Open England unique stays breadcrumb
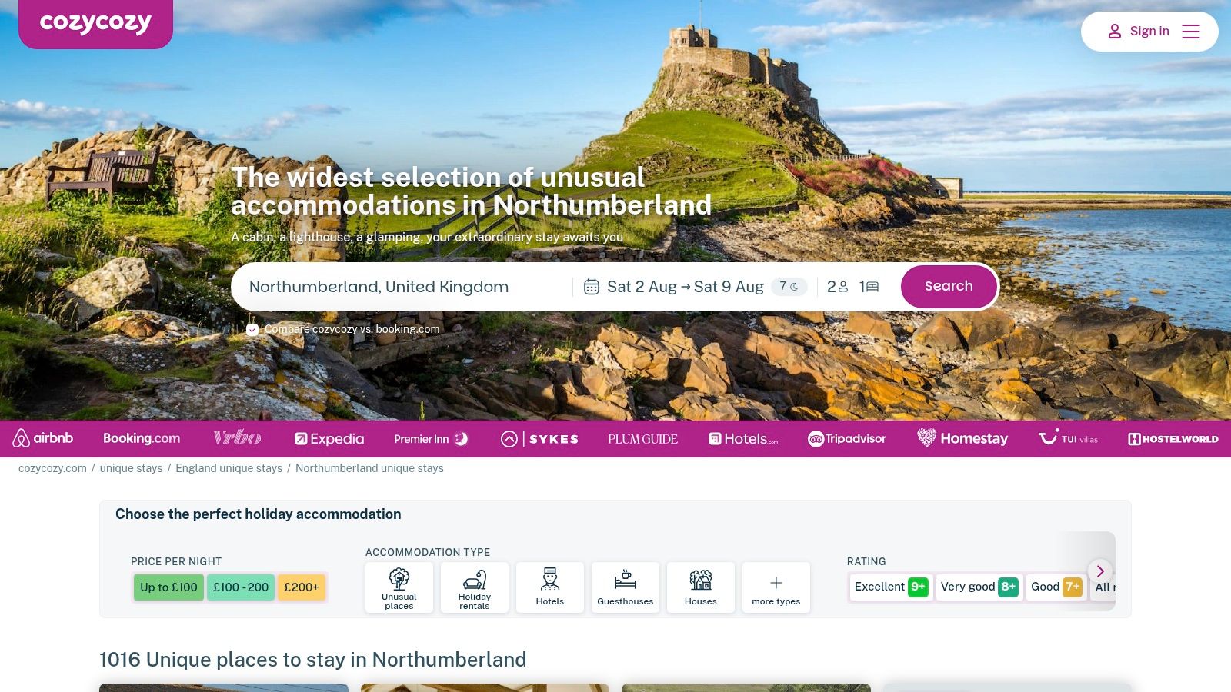The width and height of the screenshot is (1231, 692). (x=229, y=468)
